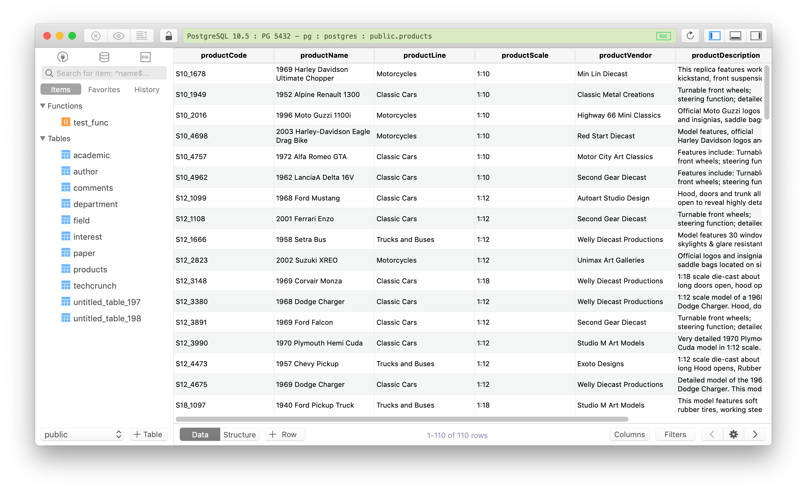Click the commit changes lines icon
The width and height of the screenshot is (807, 492).
click(x=142, y=36)
